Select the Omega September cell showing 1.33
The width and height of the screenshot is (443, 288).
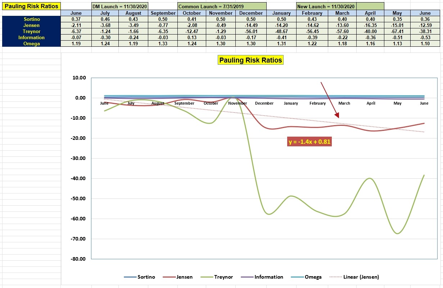tap(163, 44)
